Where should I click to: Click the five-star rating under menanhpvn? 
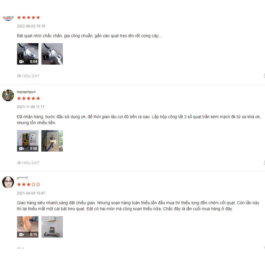[x=29, y=98]
